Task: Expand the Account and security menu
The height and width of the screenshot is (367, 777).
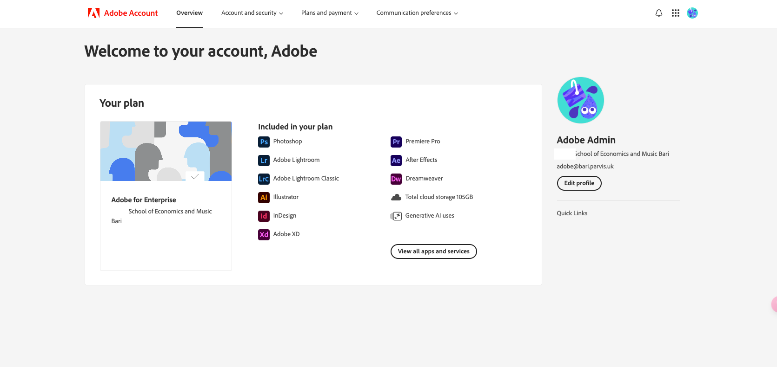Action: click(252, 13)
